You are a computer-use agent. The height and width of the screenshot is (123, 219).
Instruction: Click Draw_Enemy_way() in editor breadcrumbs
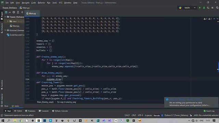tap(45, 102)
